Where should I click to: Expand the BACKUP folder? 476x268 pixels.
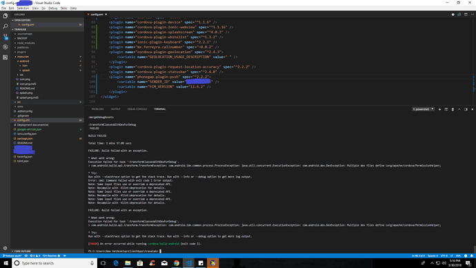47,38
